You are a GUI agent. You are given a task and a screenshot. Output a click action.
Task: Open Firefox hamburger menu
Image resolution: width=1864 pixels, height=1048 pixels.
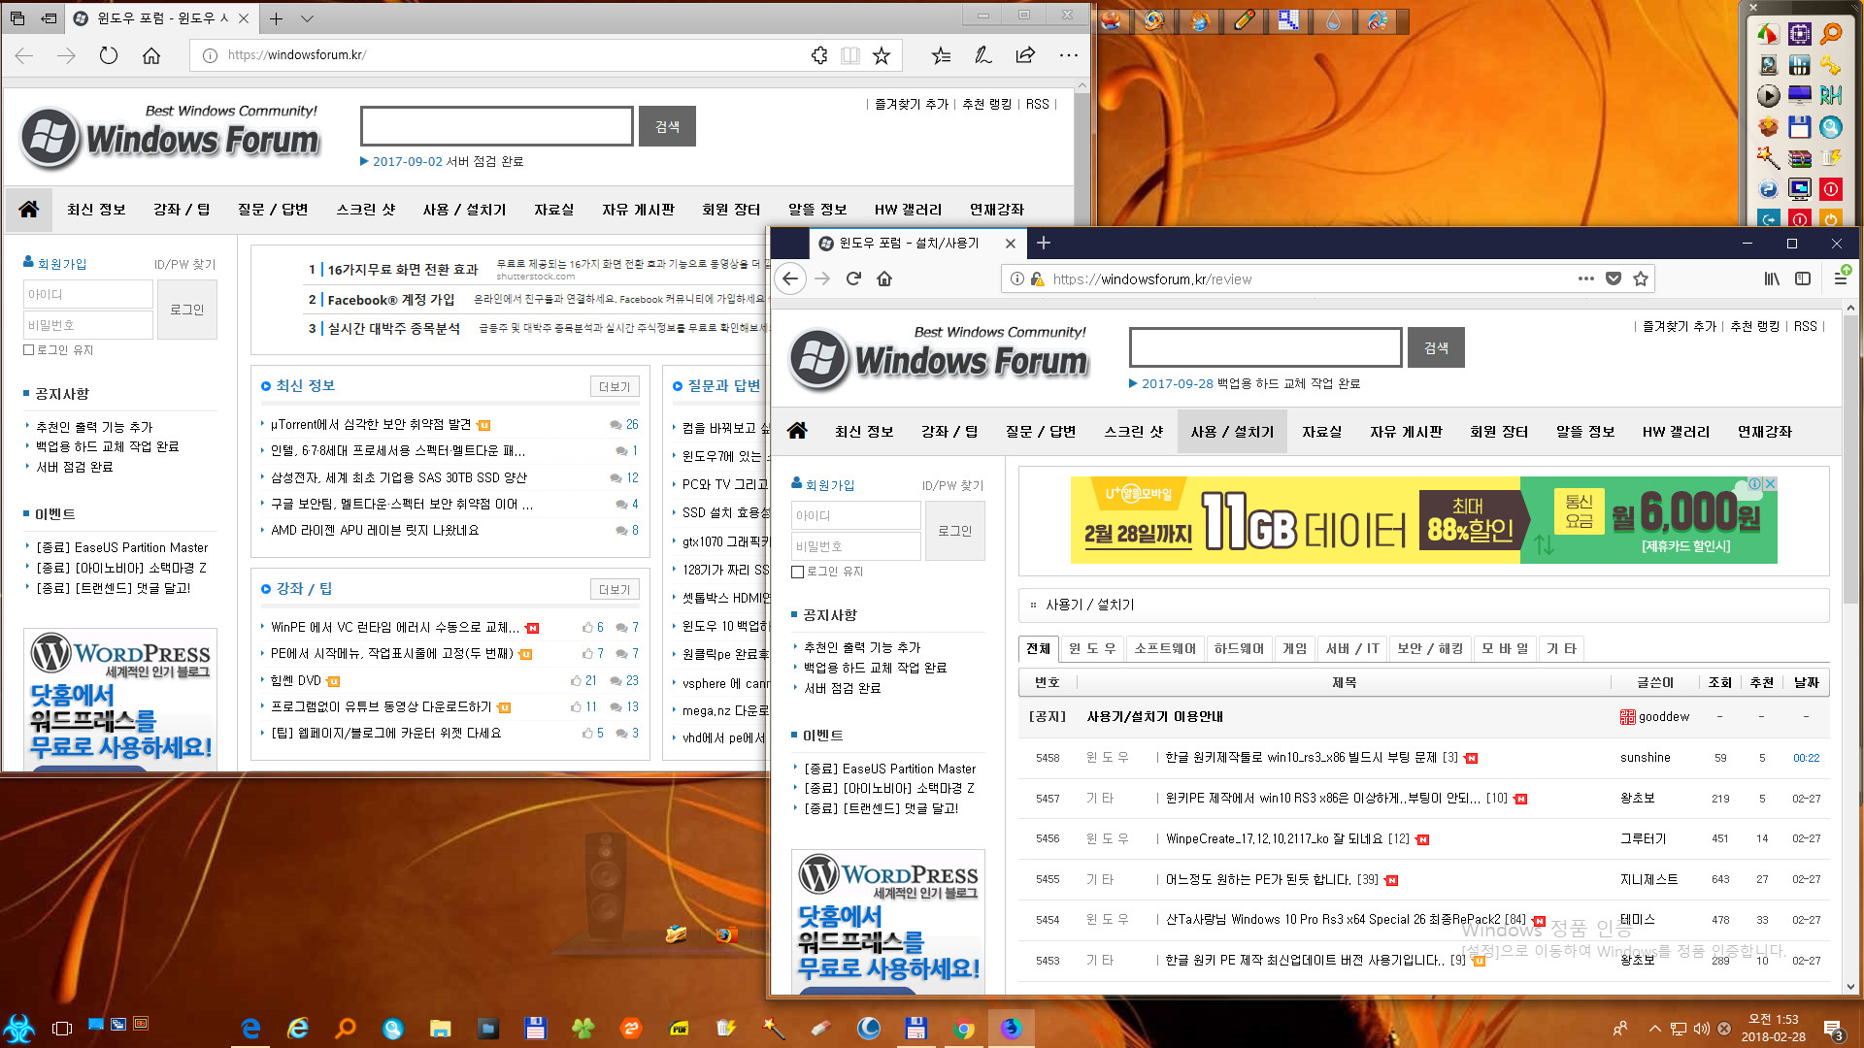(x=1840, y=278)
